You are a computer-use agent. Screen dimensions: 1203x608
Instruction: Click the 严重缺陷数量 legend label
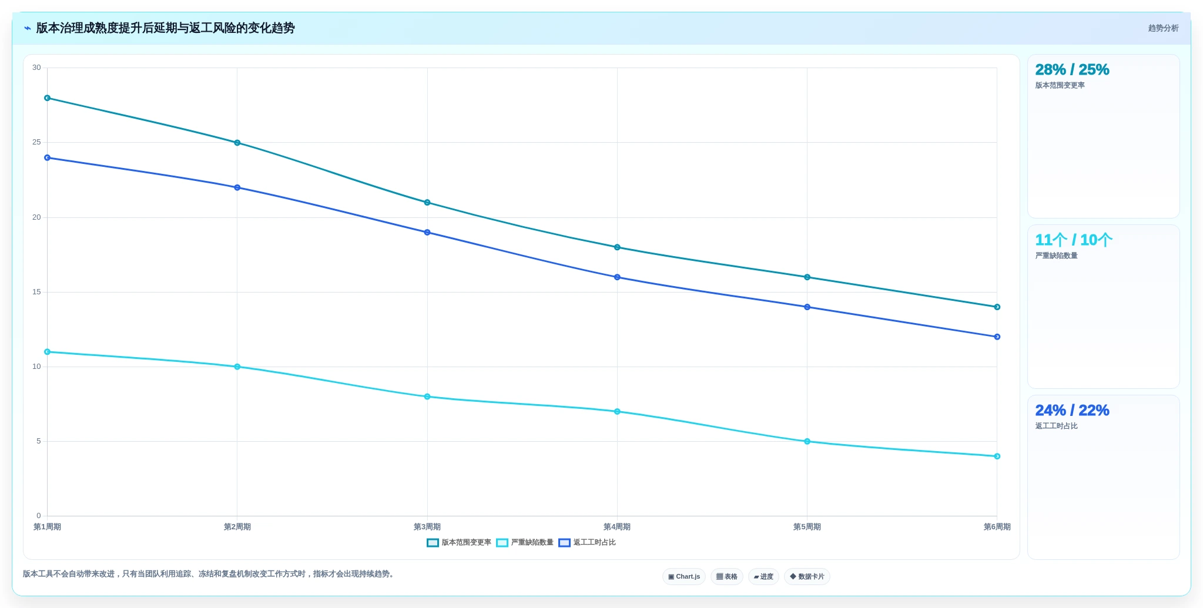(x=532, y=543)
